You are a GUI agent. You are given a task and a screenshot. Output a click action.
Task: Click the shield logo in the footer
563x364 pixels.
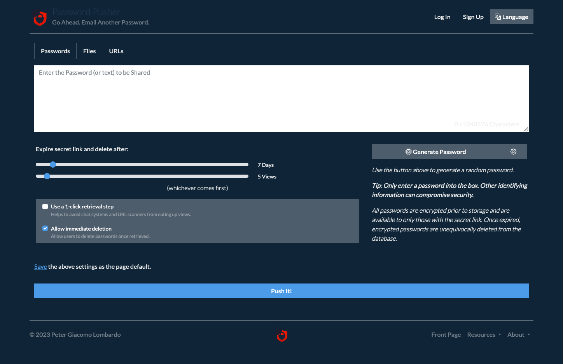(x=281, y=336)
